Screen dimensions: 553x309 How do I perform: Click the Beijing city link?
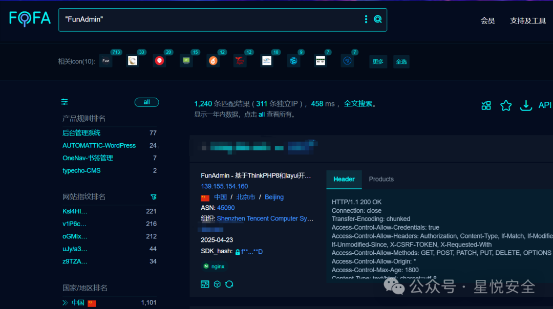[274, 197]
